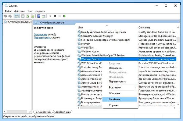
Task: Switch to the Стандартный tab
Action: pyautogui.click(x=62, y=112)
